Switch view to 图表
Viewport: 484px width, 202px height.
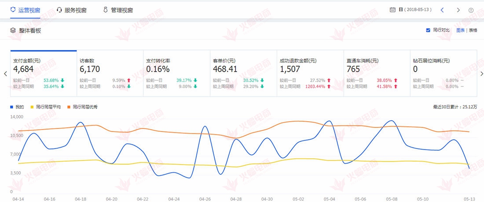[460, 30]
